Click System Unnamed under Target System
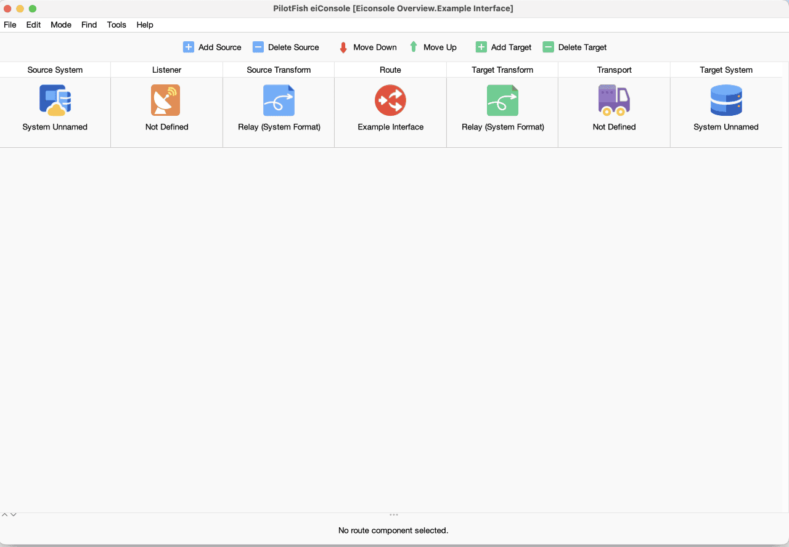The height and width of the screenshot is (547, 789). click(726, 127)
